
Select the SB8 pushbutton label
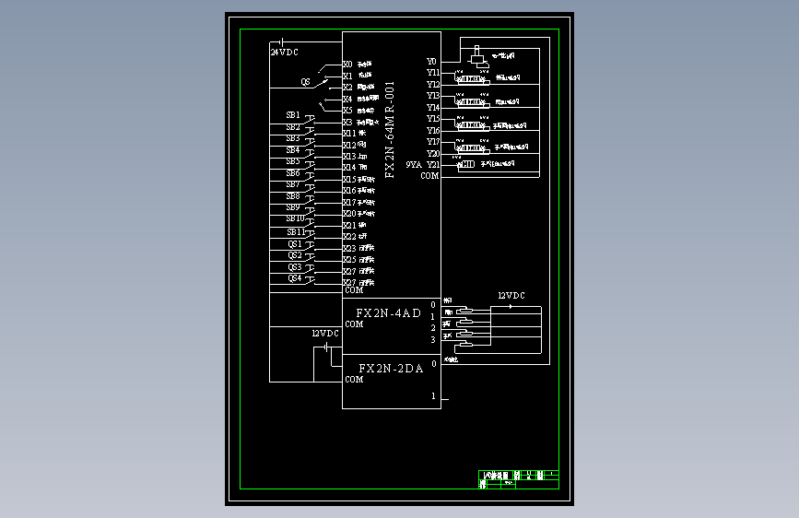click(x=293, y=195)
